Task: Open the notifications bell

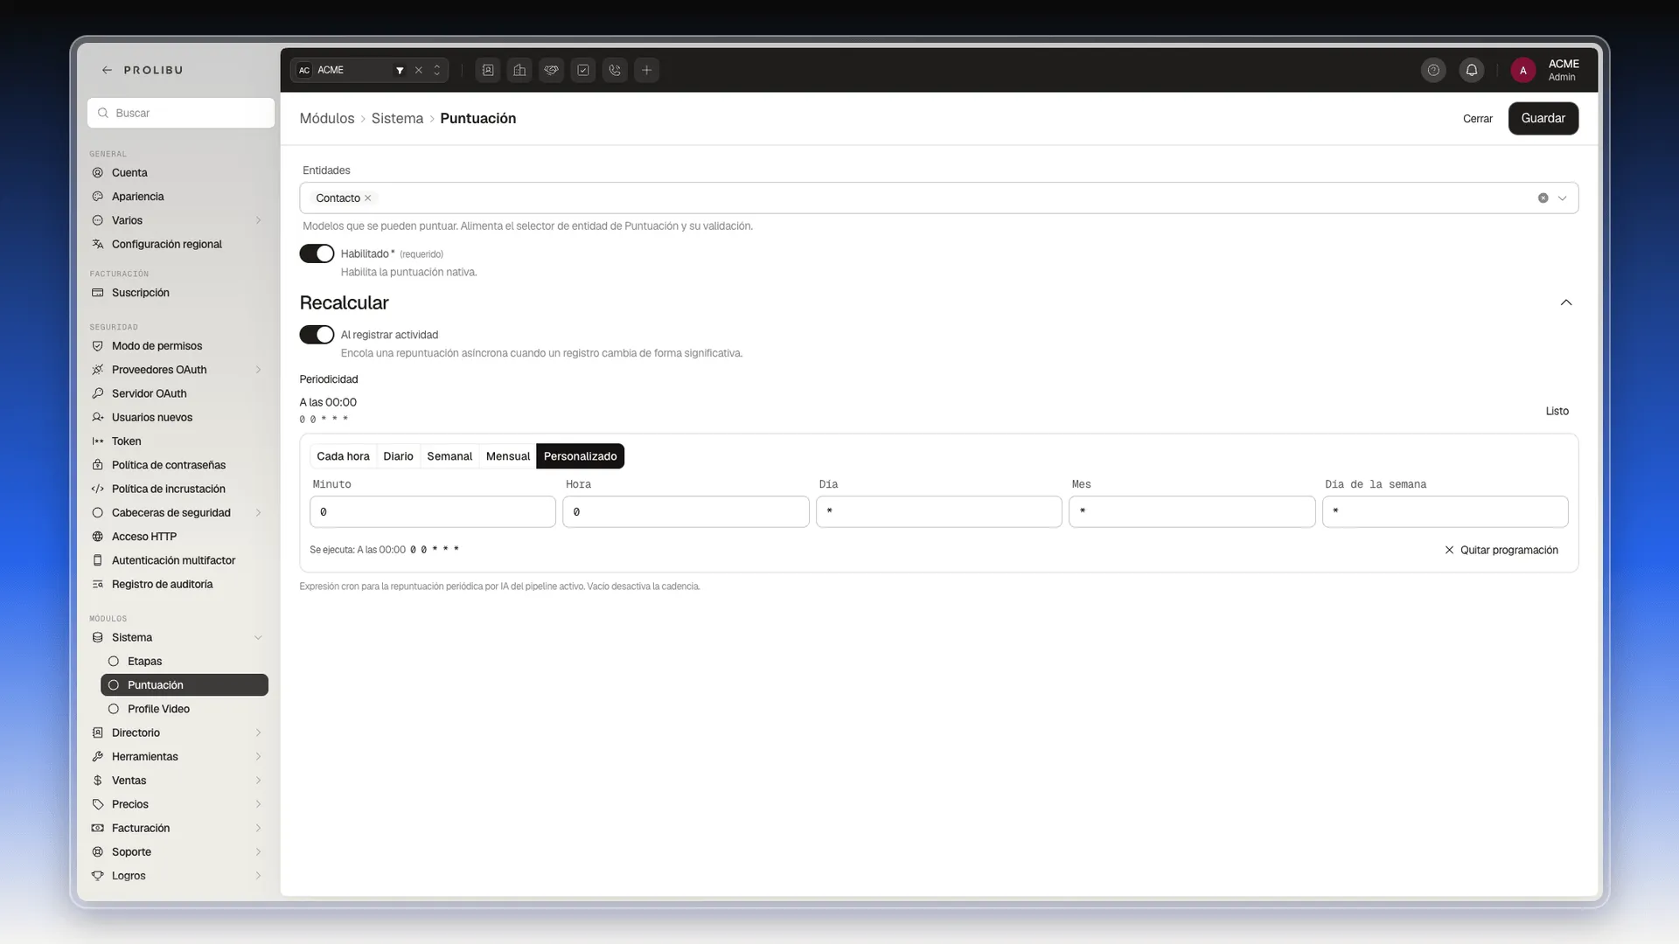Action: (1472, 70)
